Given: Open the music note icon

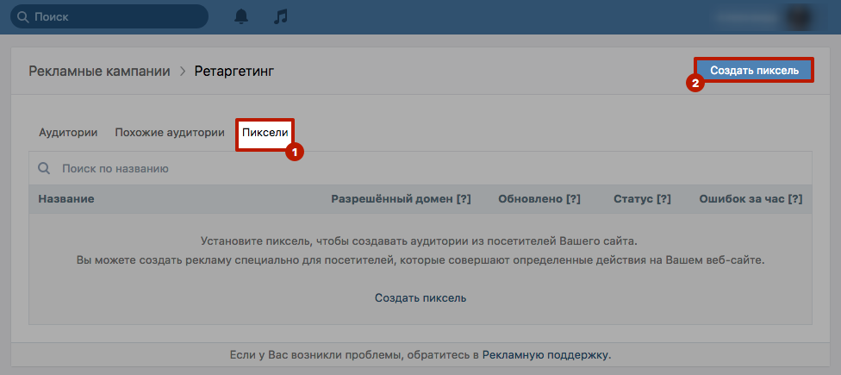Looking at the screenshot, I should coord(281,16).
